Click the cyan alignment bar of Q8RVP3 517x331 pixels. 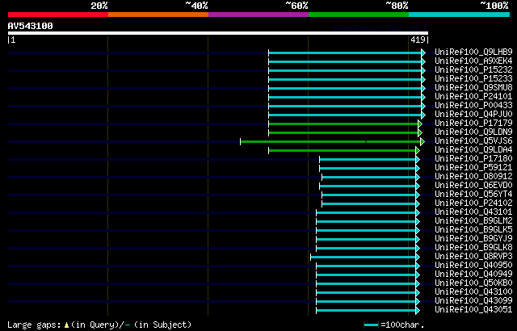363,258
